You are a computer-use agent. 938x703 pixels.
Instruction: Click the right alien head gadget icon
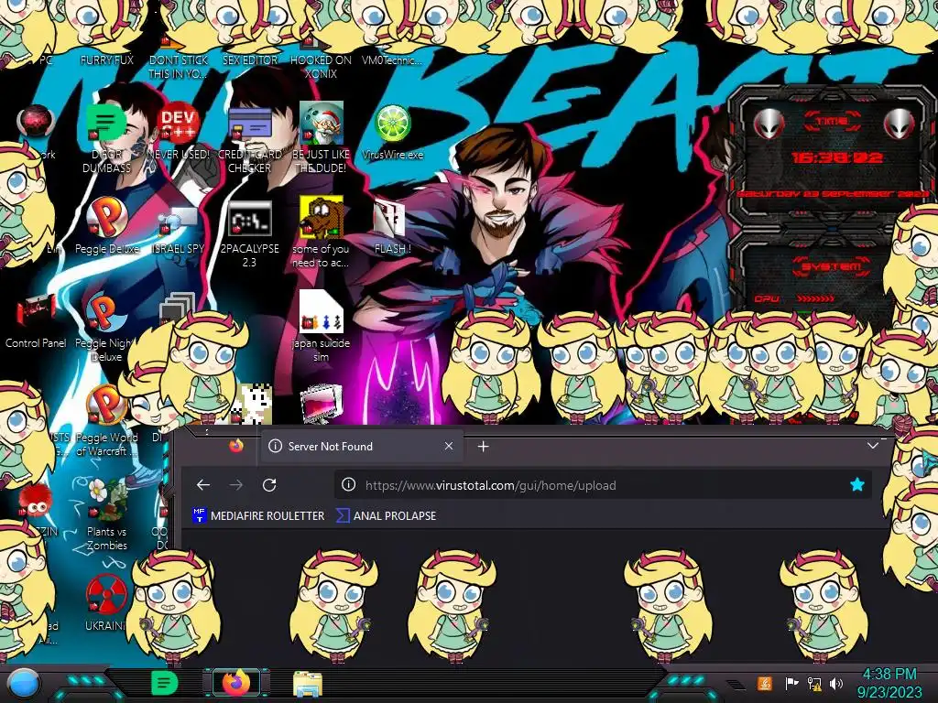pos(900,124)
